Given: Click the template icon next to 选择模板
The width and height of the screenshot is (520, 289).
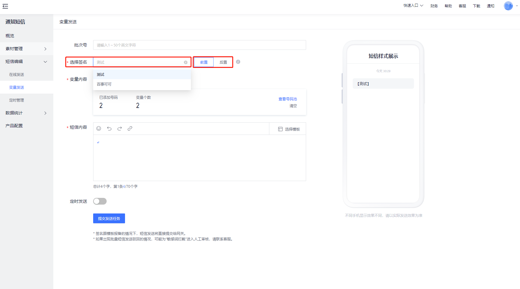Looking at the screenshot, I should 280,129.
